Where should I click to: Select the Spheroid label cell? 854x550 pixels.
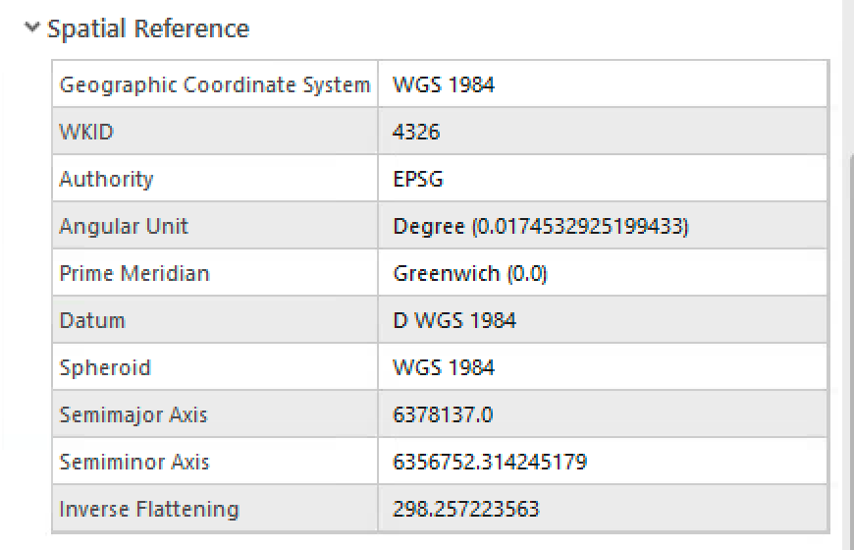point(105,367)
